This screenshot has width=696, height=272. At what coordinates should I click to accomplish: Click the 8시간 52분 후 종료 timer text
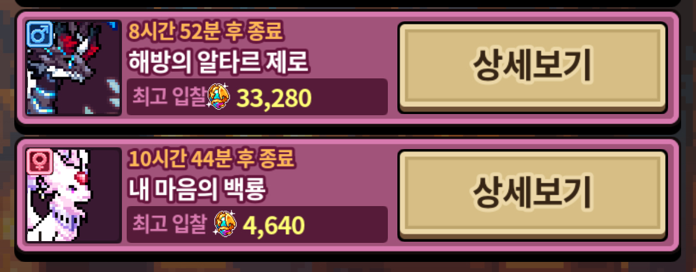click(x=205, y=31)
